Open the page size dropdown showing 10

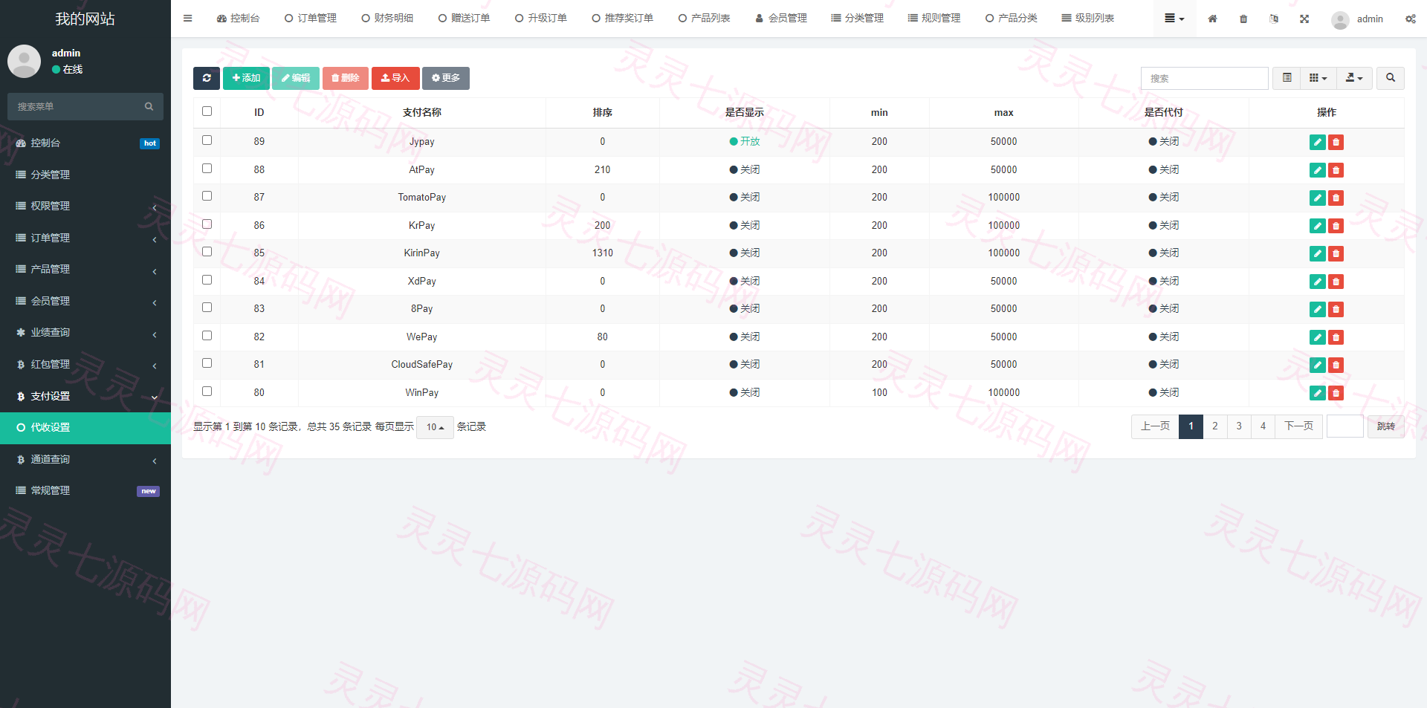tap(436, 427)
